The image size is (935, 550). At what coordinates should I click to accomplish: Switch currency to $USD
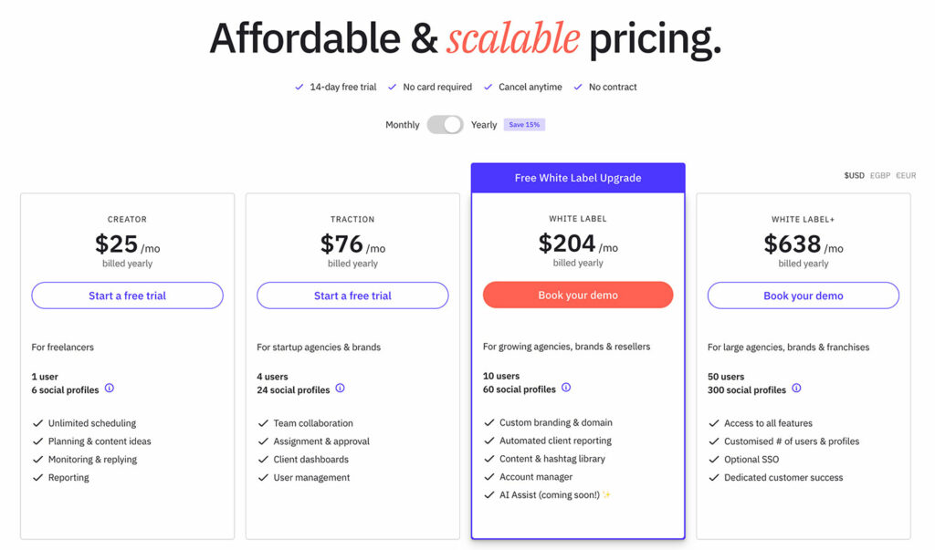[x=854, y=175]
